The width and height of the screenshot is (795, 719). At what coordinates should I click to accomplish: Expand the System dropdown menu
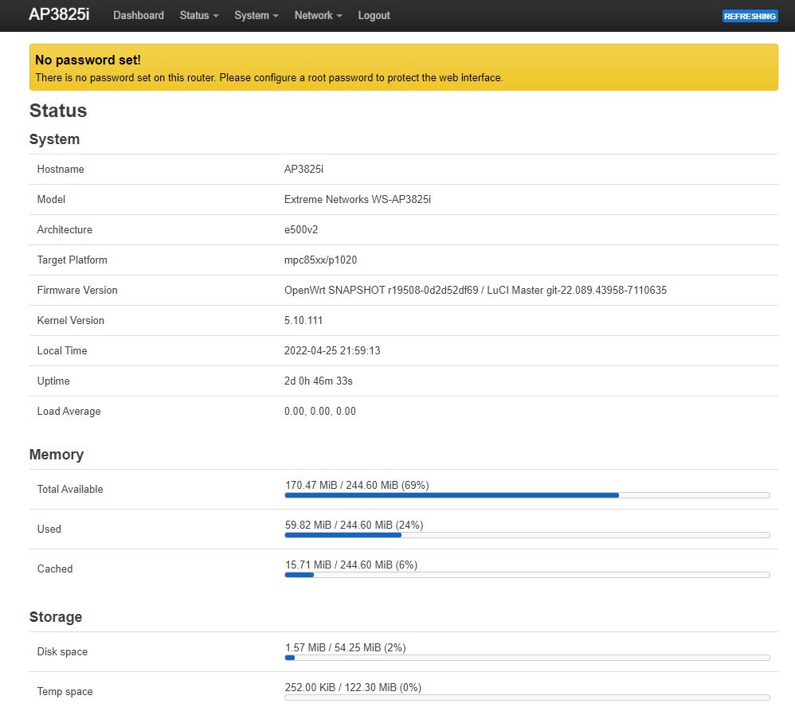click(256, 15)
